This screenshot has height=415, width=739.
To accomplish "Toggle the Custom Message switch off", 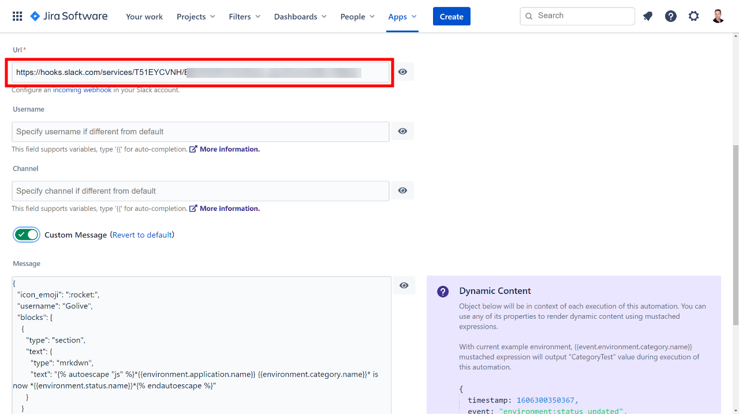I will tap(27, 235).
